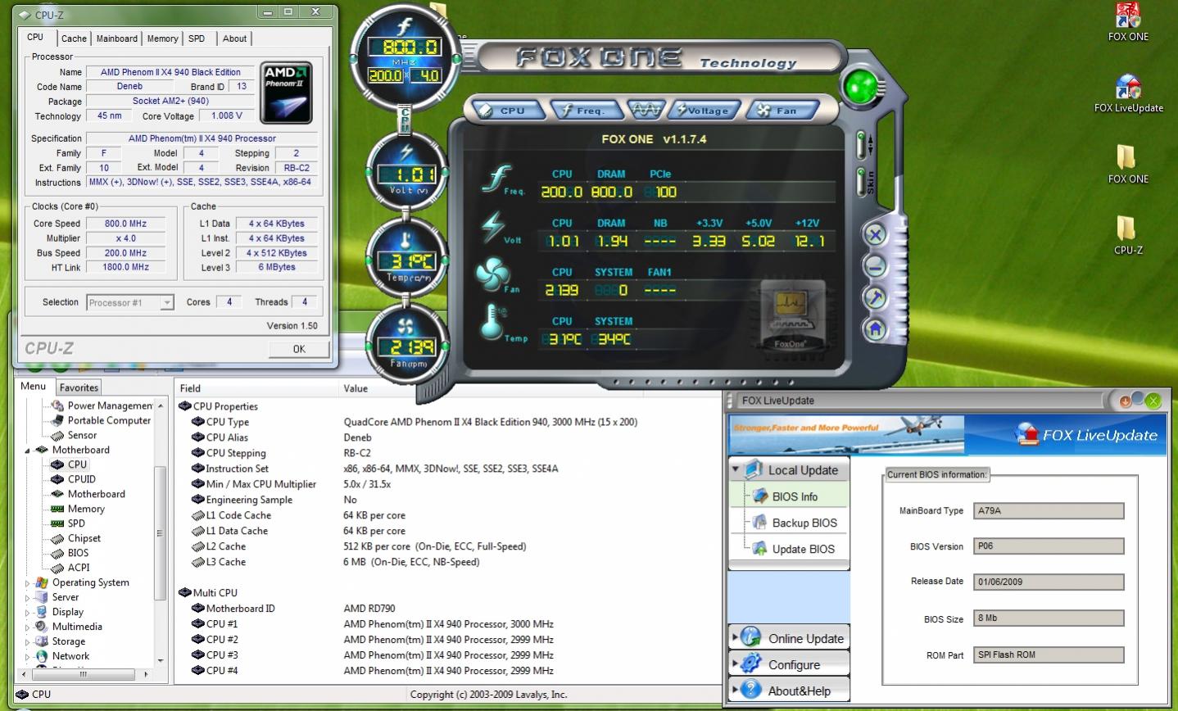Toggle the up/down arrows switch above Skin

(x=862, y=145)
